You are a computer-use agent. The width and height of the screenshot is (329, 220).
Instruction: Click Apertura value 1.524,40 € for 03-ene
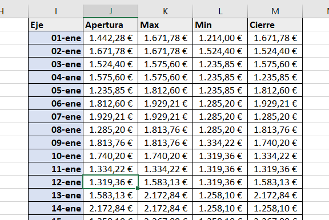(111, 64)
